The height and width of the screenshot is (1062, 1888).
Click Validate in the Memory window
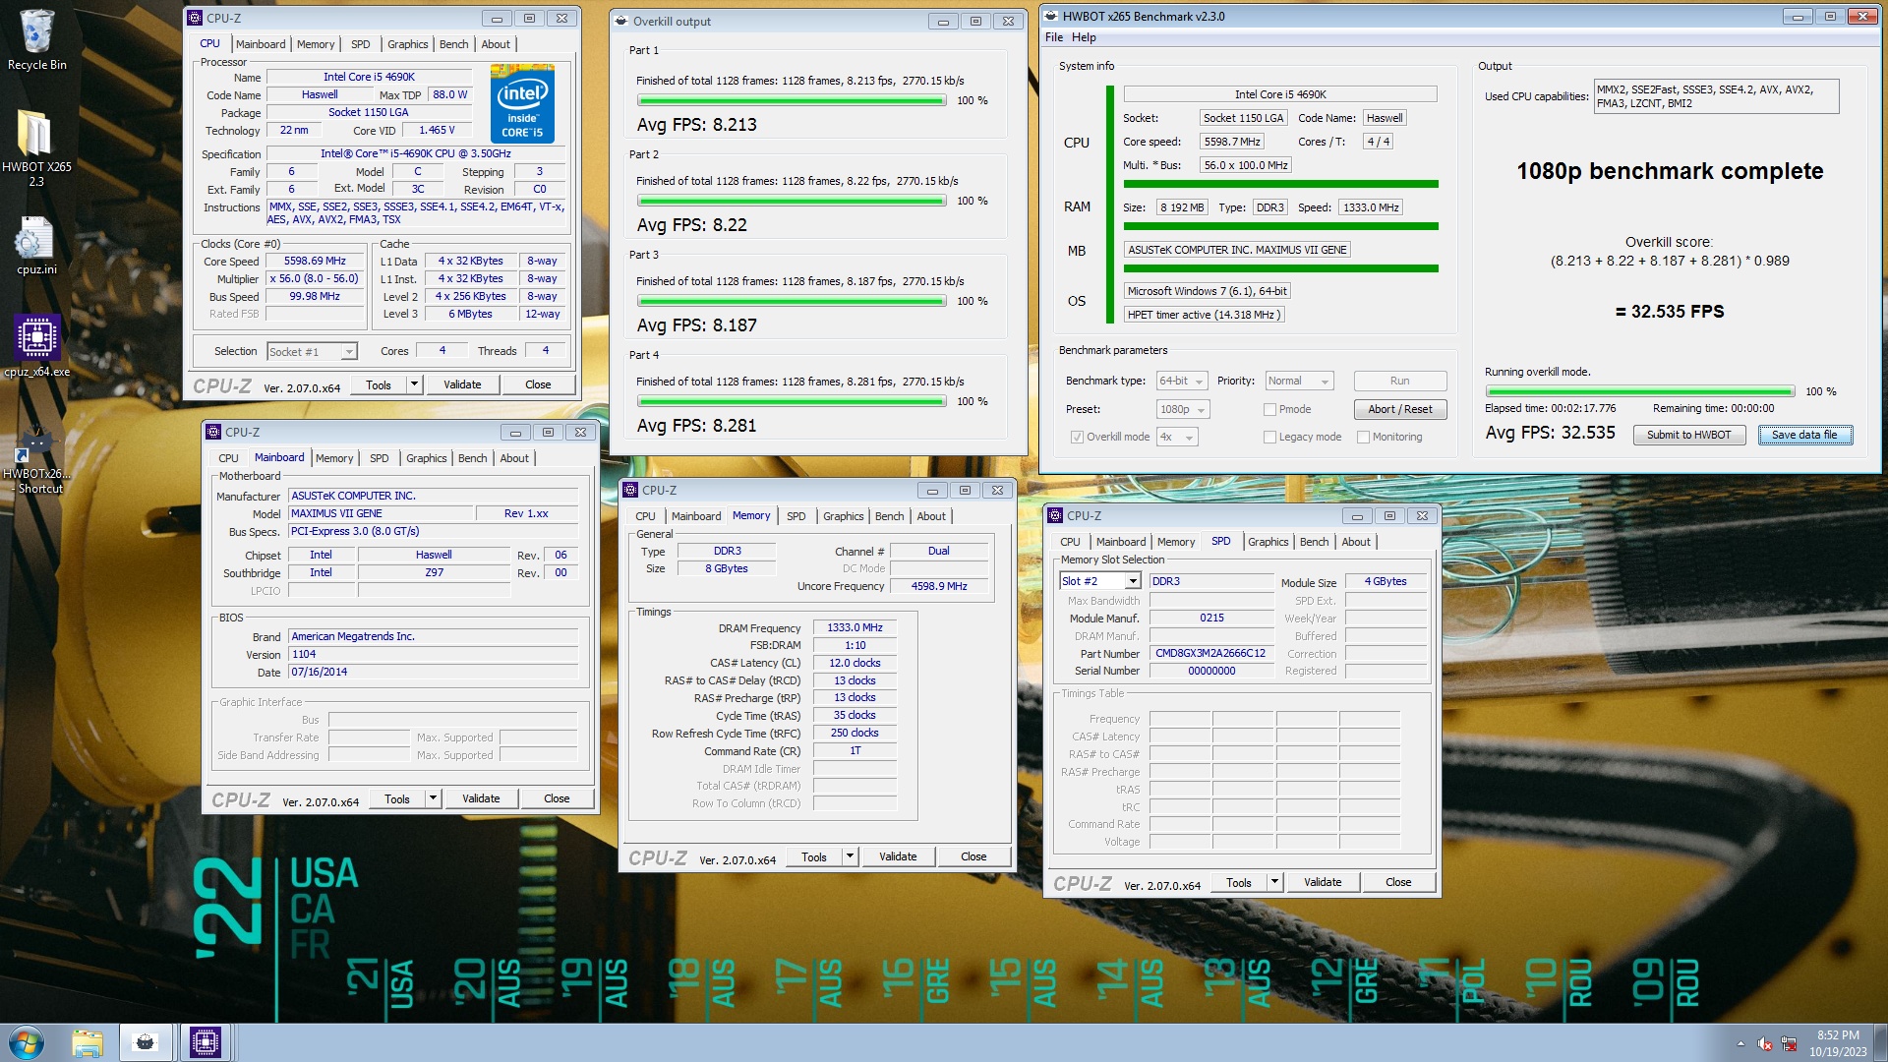pos(898,856)
